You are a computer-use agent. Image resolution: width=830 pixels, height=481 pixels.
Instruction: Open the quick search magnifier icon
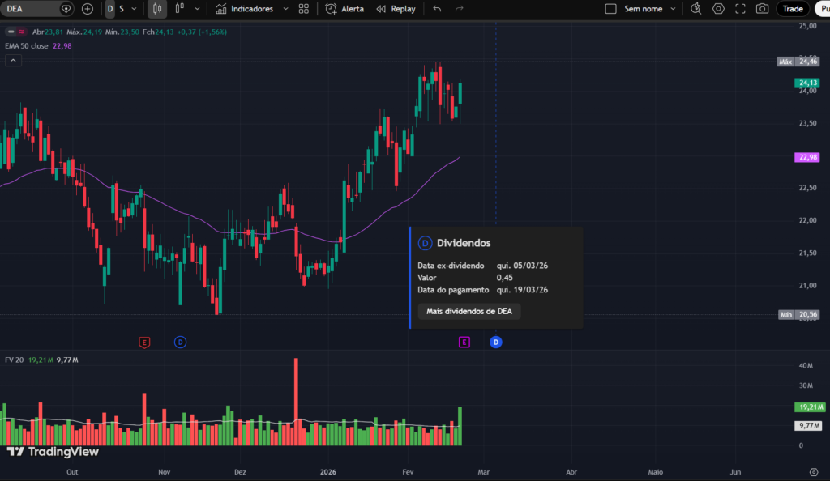pyautogui.click(x=695, y=9)
